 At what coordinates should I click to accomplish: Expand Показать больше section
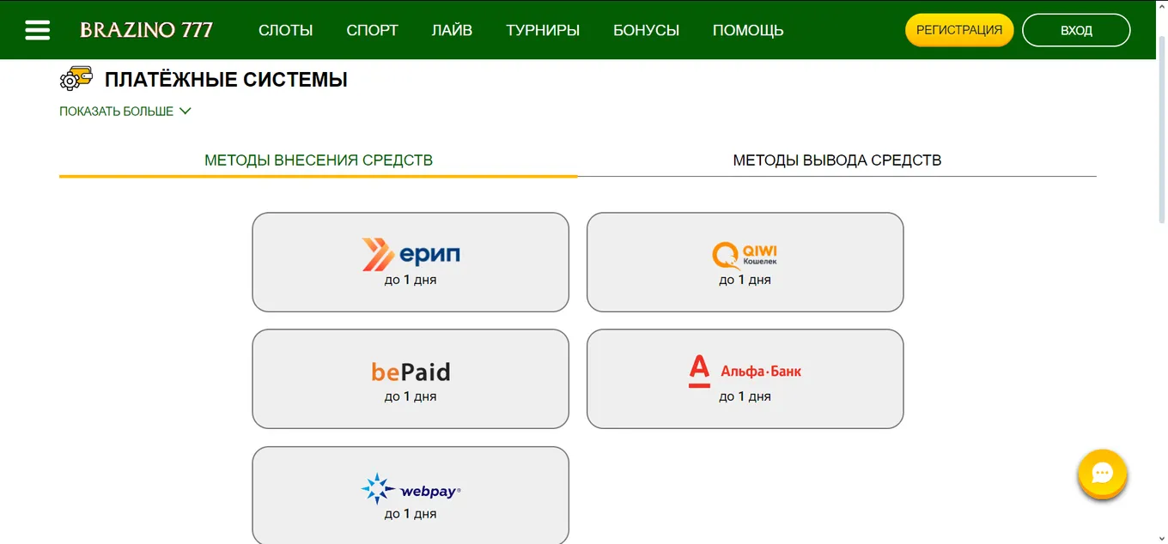[x=125, y=112]
